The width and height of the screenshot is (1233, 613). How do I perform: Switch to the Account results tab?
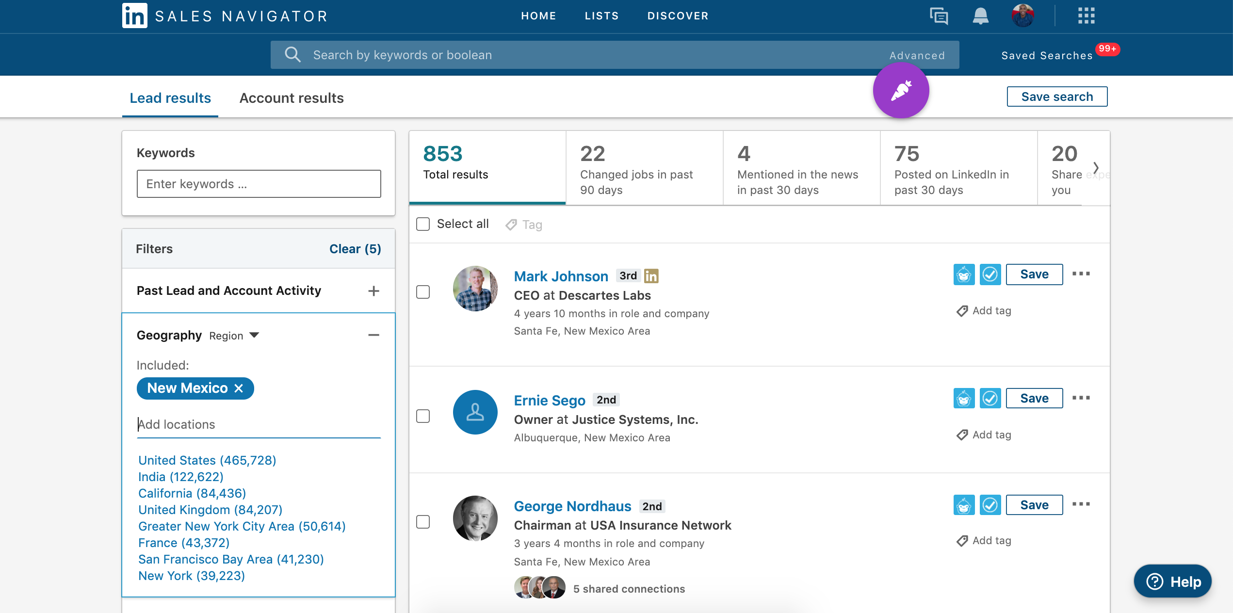tap(292, 98)
